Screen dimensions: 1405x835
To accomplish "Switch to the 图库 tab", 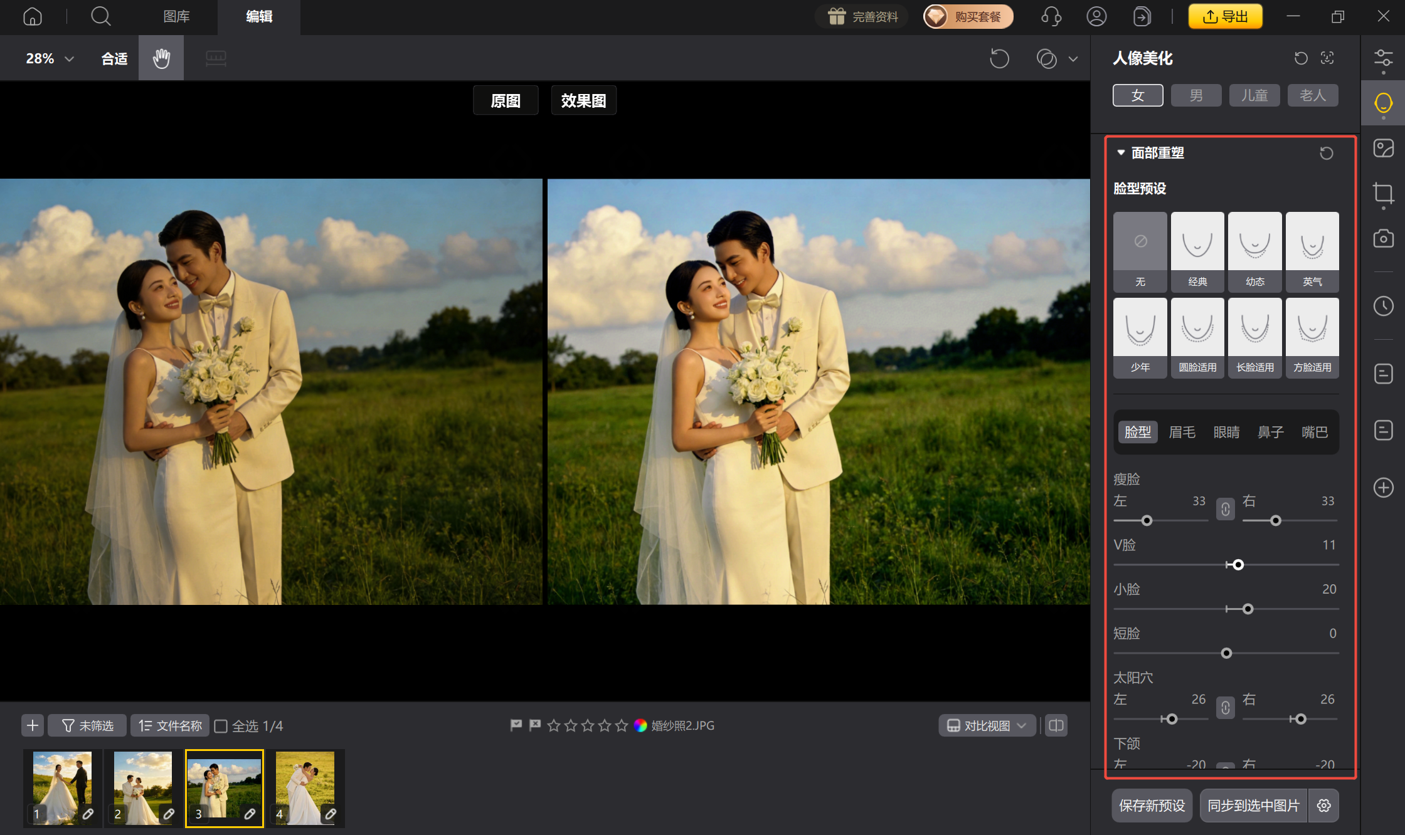I will coord(176,16).
